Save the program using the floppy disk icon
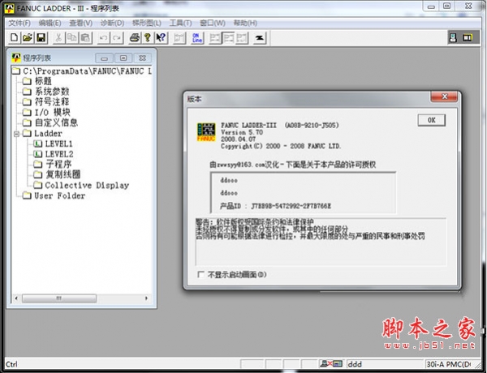 [41, 38]
